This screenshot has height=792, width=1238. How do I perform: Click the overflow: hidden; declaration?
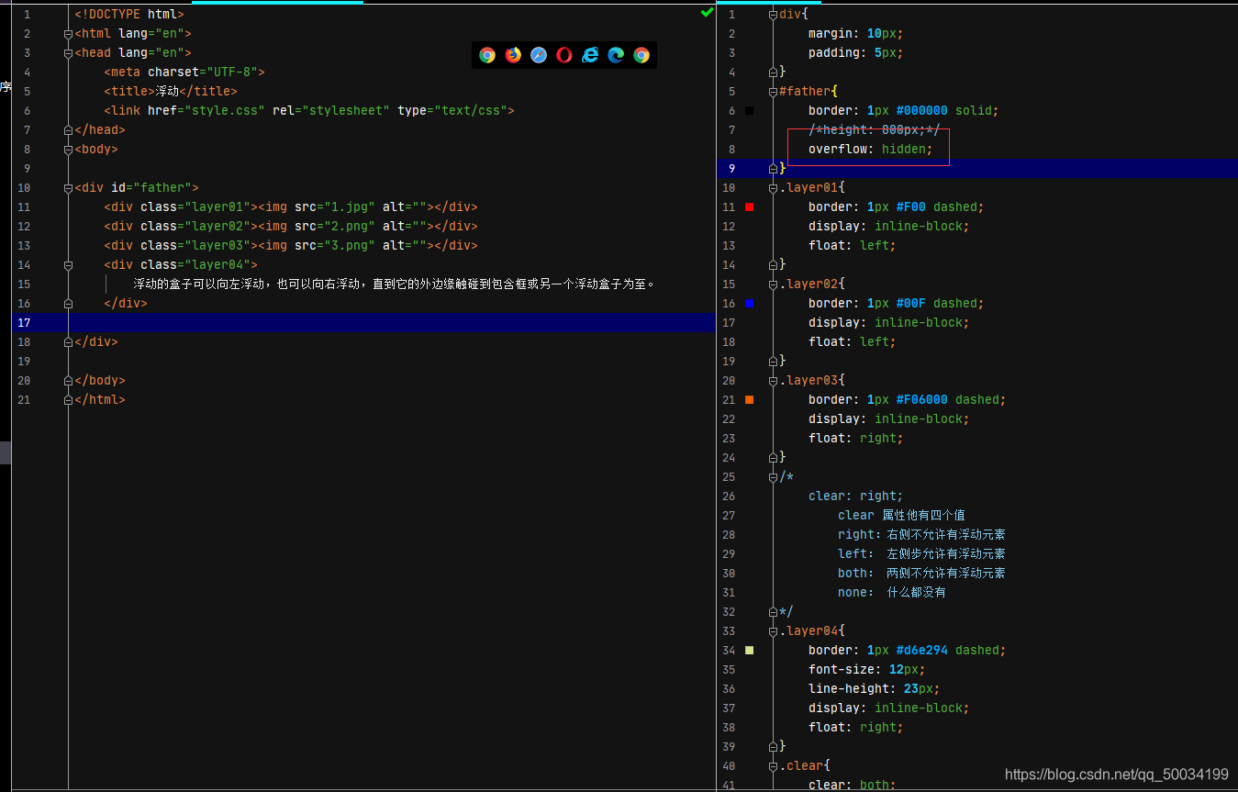point(871,150)
